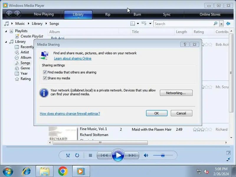236x177 pixels.
Task: Stop playback
Action: [90, 155]
